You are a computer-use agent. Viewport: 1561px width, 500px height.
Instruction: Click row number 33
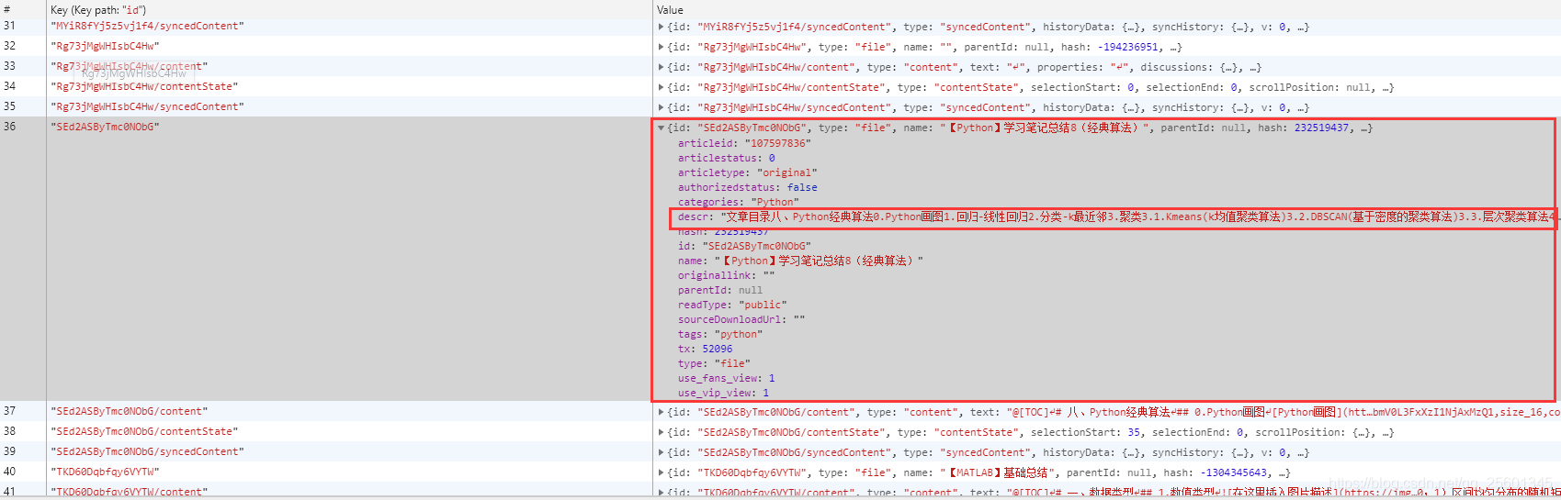(x=9, y=66)
